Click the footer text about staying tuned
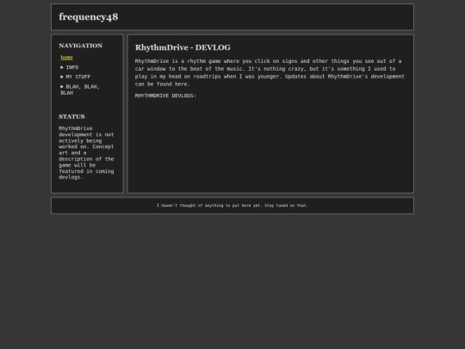Image resolution: width=465 pixels, height=349 pixels. point(232,205)
